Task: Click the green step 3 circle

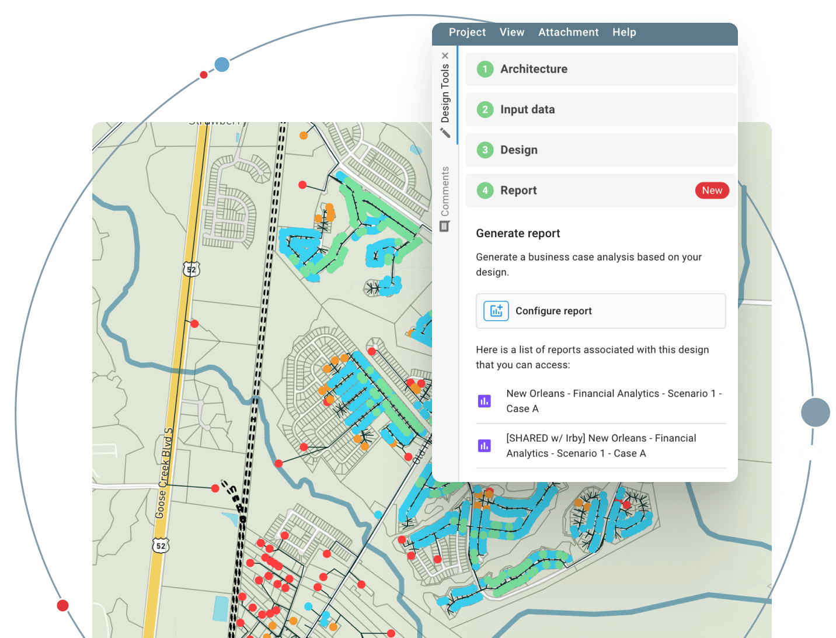Action: [x=485, y=150]
